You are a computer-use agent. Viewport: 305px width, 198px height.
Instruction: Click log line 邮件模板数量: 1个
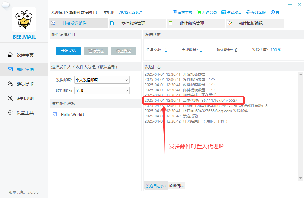click(x=179, y=90)
